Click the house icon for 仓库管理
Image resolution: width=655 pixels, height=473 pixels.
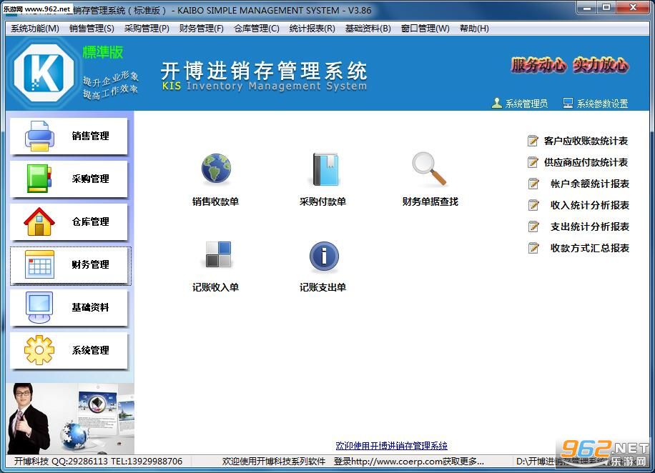39,221
